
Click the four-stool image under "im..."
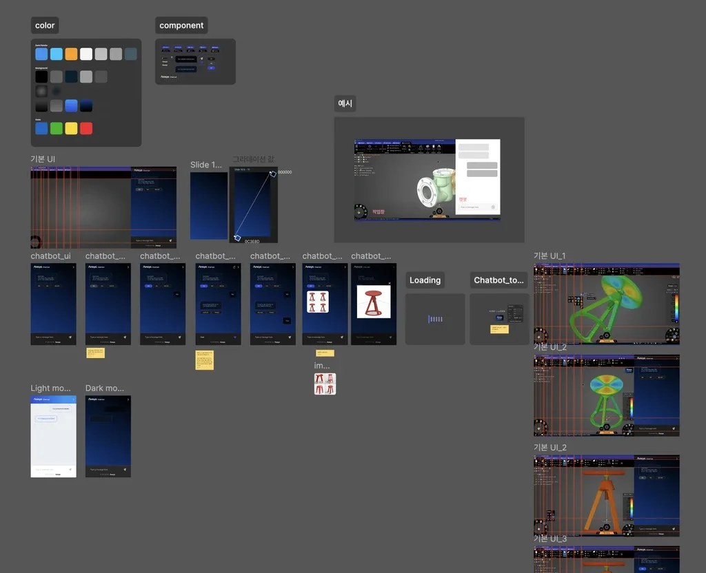tap(325, 384)
